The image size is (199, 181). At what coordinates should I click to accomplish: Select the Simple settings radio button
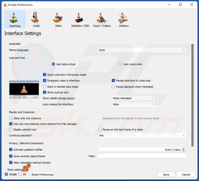point(6,174)
